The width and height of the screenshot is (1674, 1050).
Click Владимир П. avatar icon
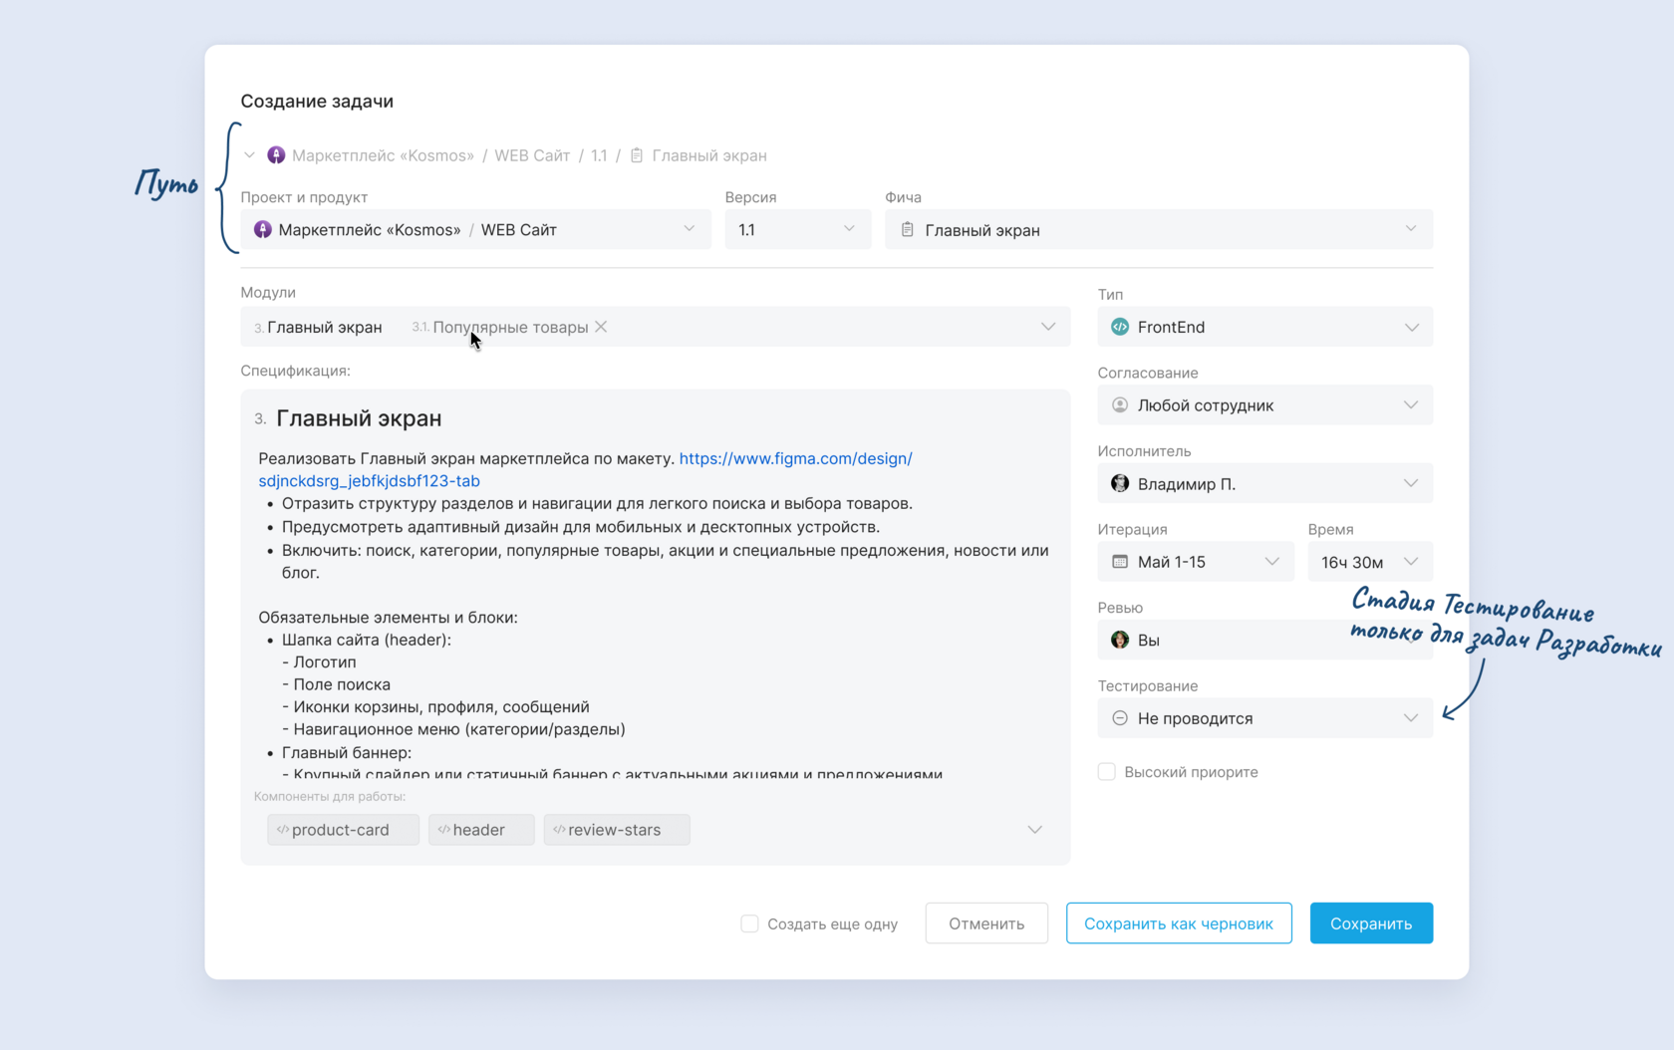[x=1120, y=484]
